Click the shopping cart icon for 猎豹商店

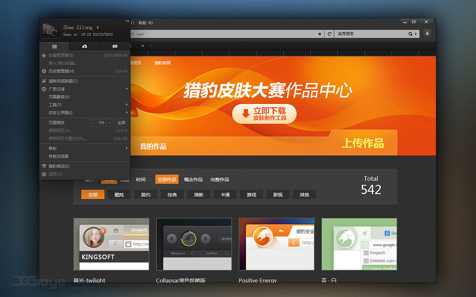pos(44,166)
